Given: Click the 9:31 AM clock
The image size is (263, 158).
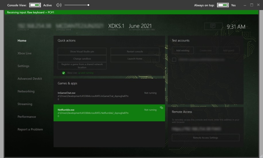Looking at the screenshot, I should 236,27.
